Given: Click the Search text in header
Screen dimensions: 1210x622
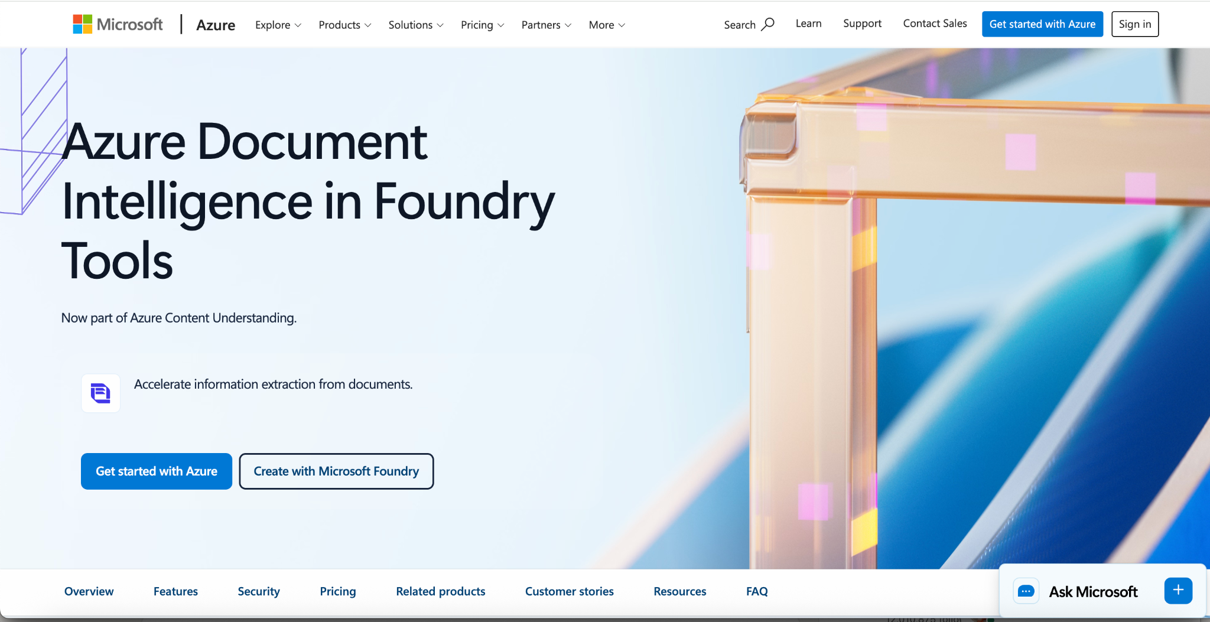Looking at the screenshot, I should 740,25.
